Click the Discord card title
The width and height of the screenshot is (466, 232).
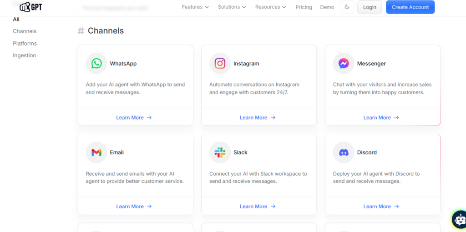click(x=367, y=152)
